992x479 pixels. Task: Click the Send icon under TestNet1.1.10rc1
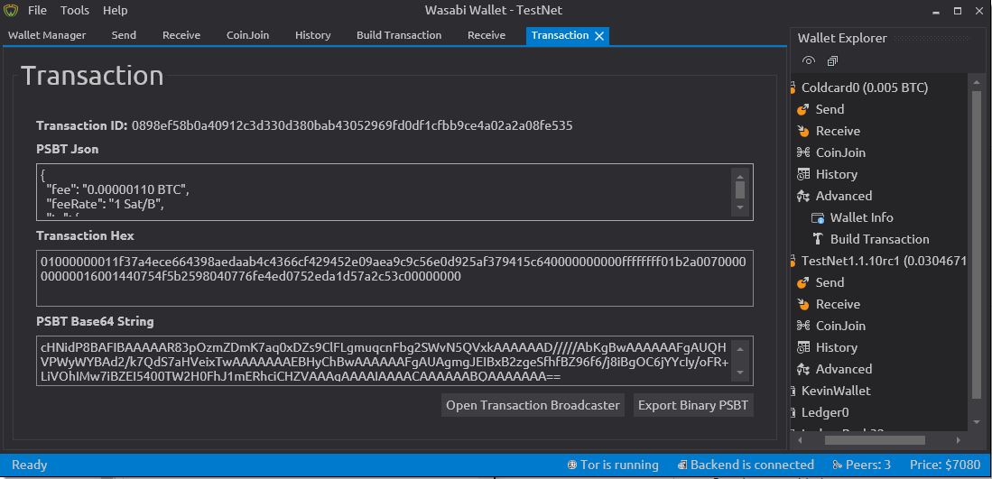(802, 282)
